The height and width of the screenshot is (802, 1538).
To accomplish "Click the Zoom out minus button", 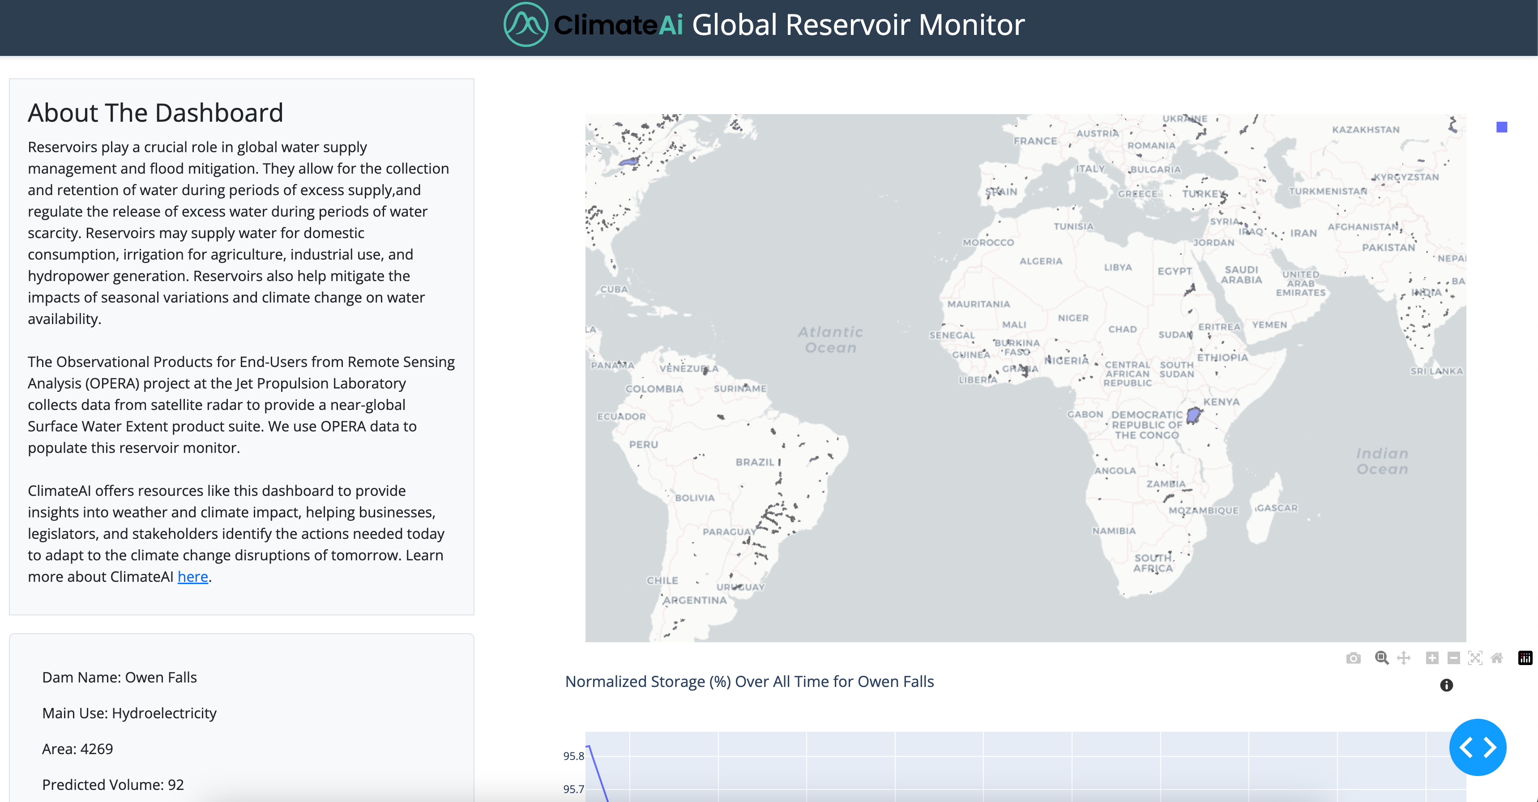I will [x=1454, y=658].
